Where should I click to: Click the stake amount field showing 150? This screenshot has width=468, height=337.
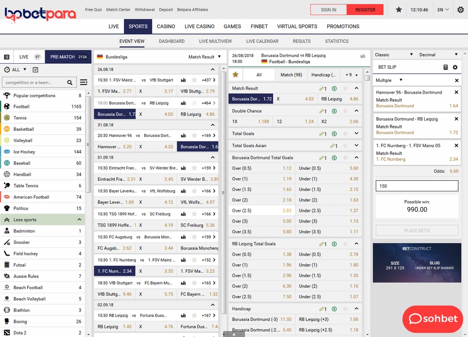point(417,186)
